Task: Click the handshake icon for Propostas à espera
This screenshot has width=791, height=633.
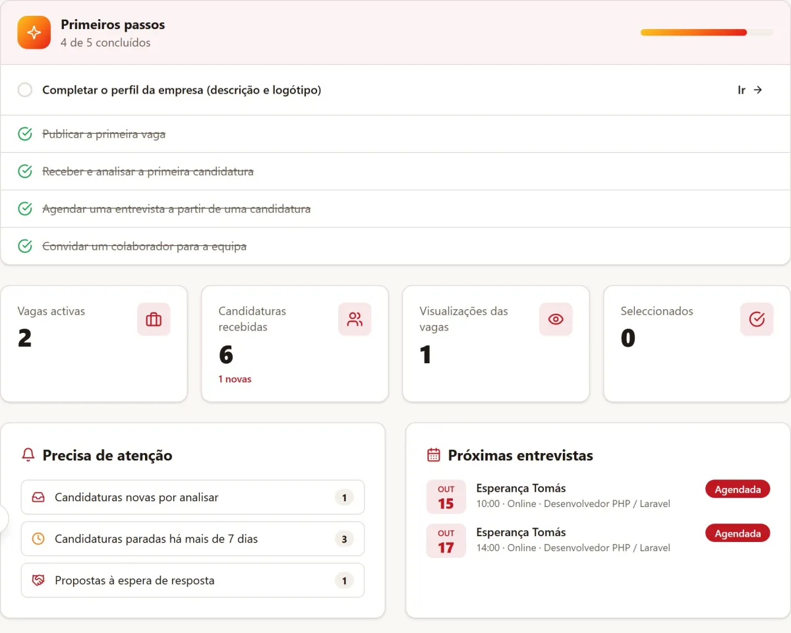Action: (x=38, y=580)
